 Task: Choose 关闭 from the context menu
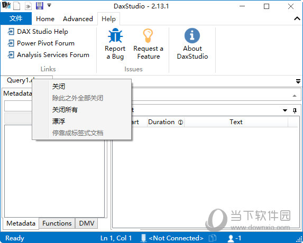click(82, 87)
